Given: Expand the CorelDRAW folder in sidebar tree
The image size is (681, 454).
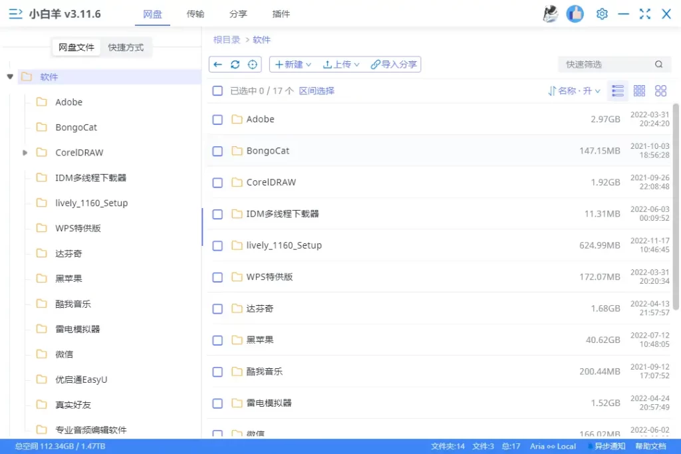Looking at the screenshot, I should (x=25, y=152).
